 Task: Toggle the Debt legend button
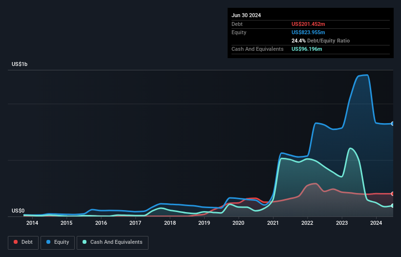[23, 242]
